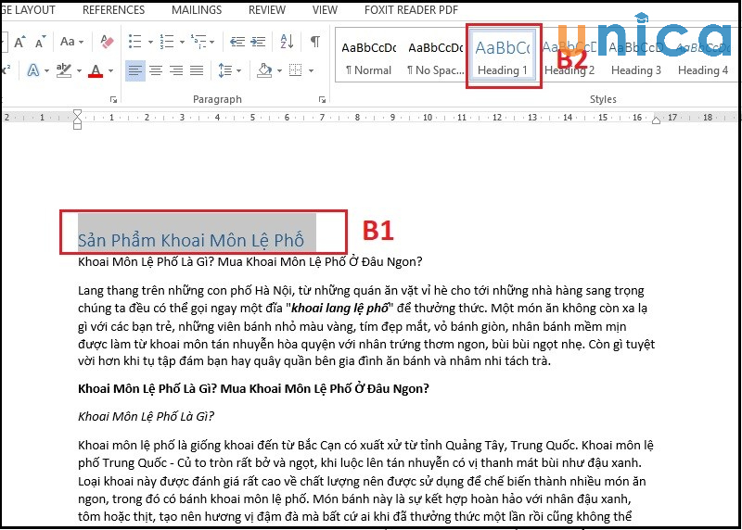This screenshot has width=742, height=530.
Task: Apply the Normal style
Action: click(x=368, y=57)
